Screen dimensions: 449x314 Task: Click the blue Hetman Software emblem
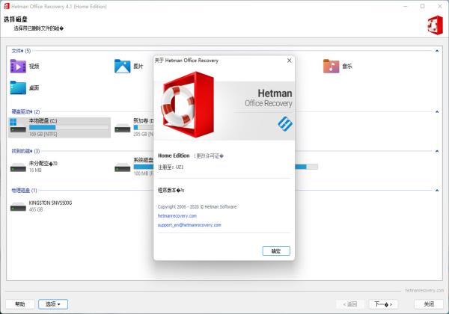point(285,124)
